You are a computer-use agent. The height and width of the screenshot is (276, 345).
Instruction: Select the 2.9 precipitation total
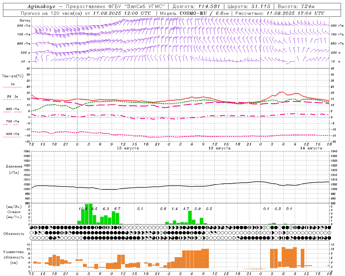[x=198, y=209]
